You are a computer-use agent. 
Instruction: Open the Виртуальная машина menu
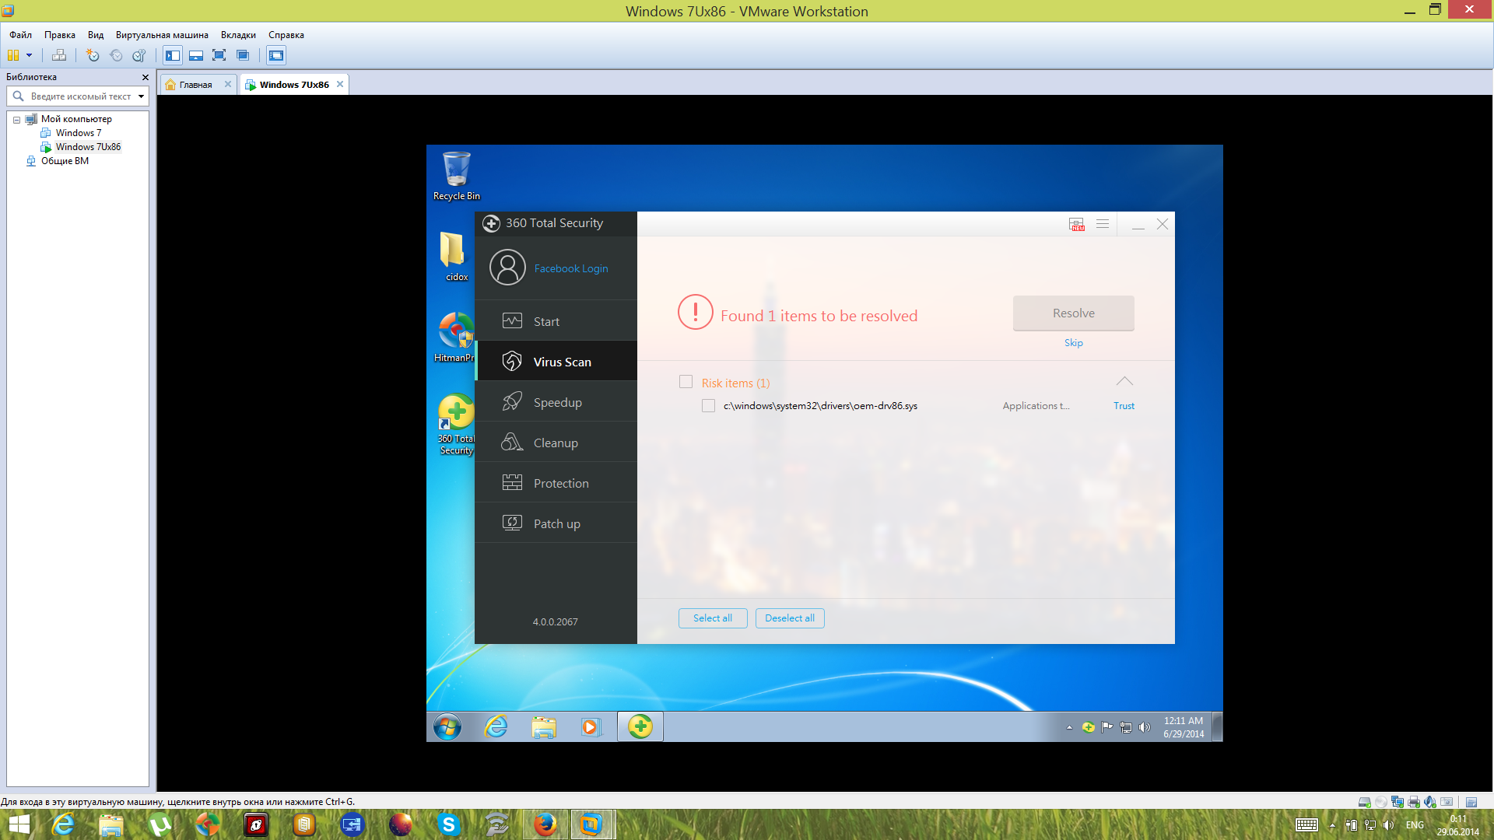162,35
